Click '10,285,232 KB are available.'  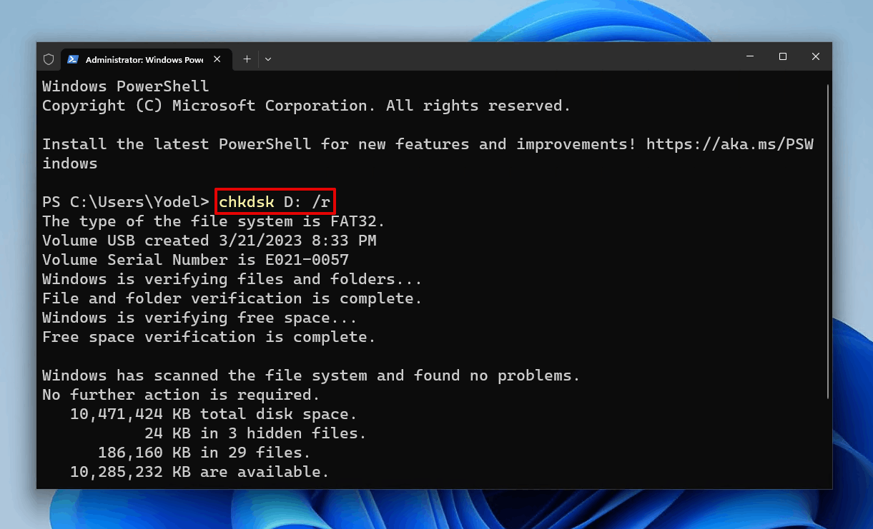(x=199, y=472)
